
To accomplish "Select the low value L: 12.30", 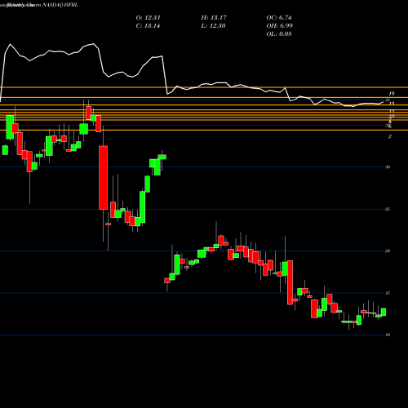I will pyautogui.click(x=214, y=26).
